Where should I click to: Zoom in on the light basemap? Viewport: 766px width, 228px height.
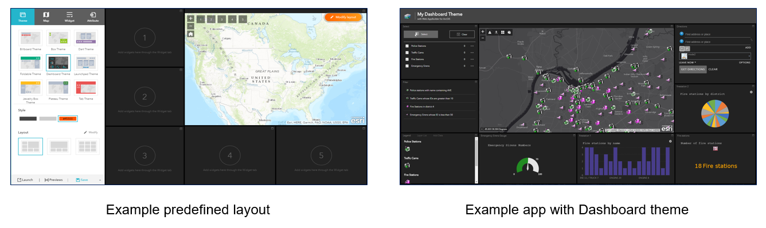click(190, 18)
